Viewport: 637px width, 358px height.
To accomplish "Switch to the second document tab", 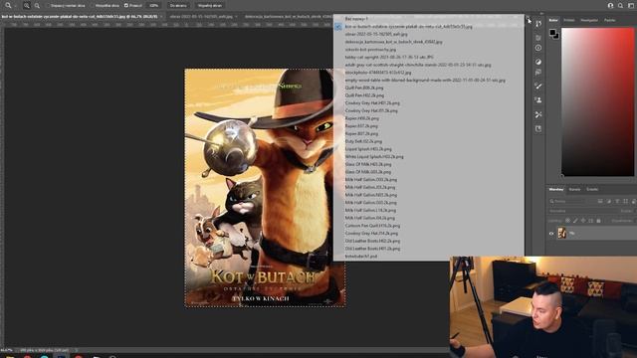I will coord(201,17).
